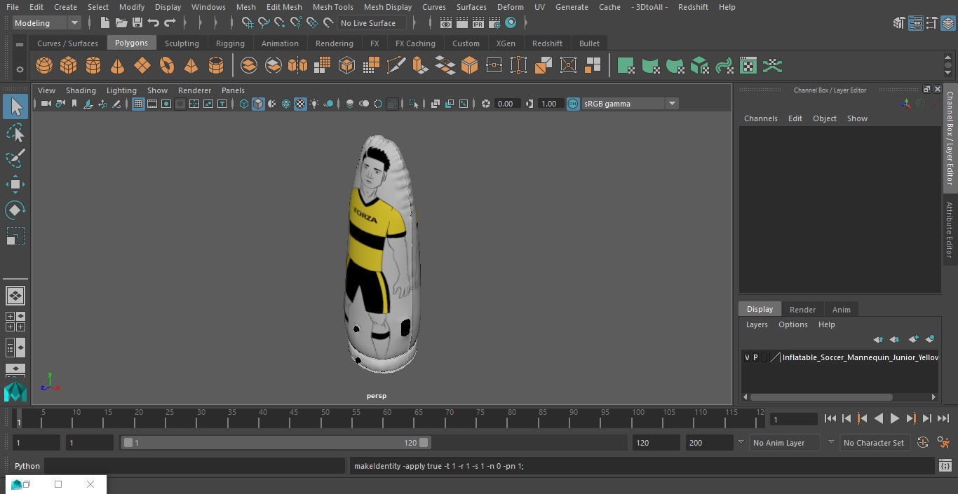
Task: Create new layer icon in Layer Editor
Action: [x=913, y=339]
